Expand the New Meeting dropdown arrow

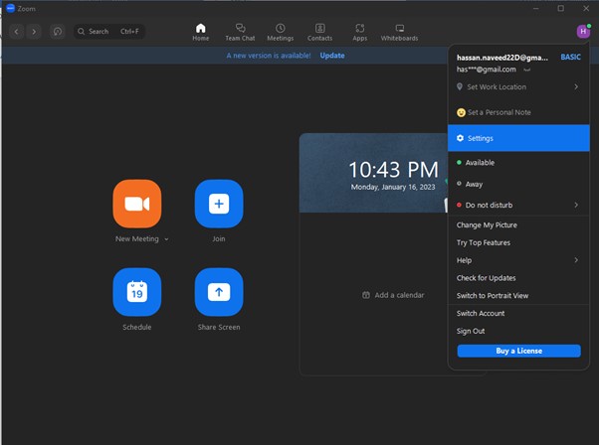(166, 239)
